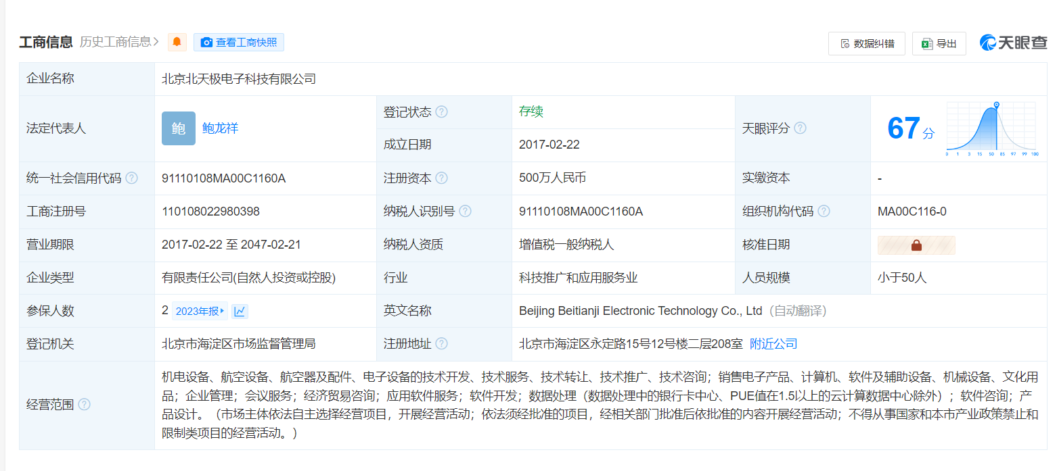1057x471 pixels.
Task: Select company type 有限责任公司(自然人投资或控股)
Action: pyautogui.click(x=249, y=278)
